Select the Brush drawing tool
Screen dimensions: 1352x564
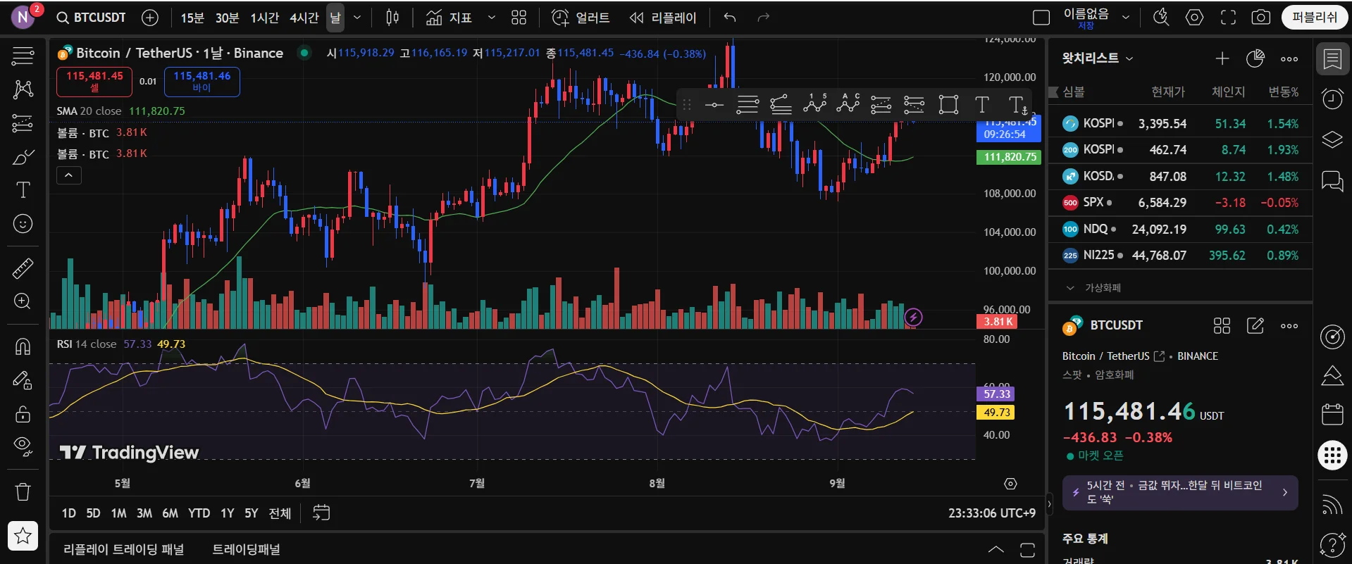(x=23, y=156)
